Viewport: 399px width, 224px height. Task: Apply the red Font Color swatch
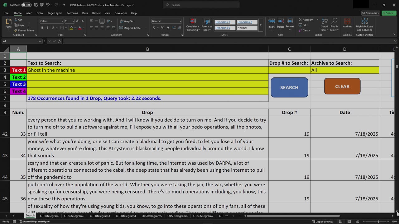80,28
